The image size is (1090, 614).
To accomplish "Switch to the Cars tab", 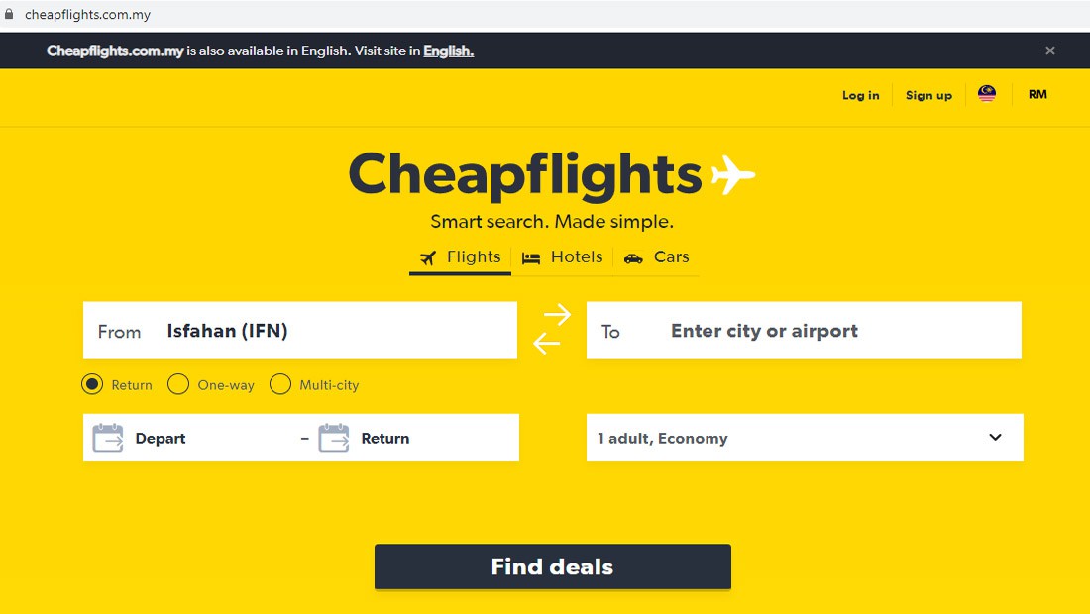I will [656, 257].
